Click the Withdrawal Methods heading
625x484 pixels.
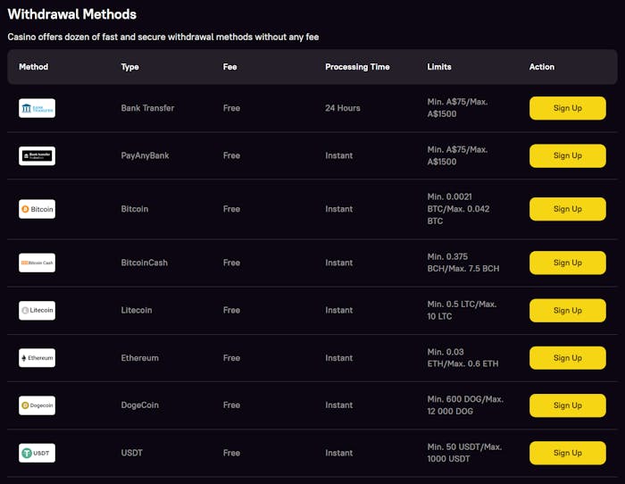72,14
